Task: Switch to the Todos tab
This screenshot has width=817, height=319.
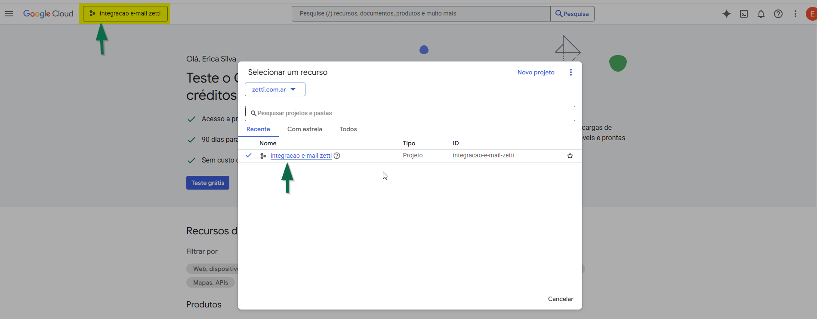Action: click(x=348, y=129)
